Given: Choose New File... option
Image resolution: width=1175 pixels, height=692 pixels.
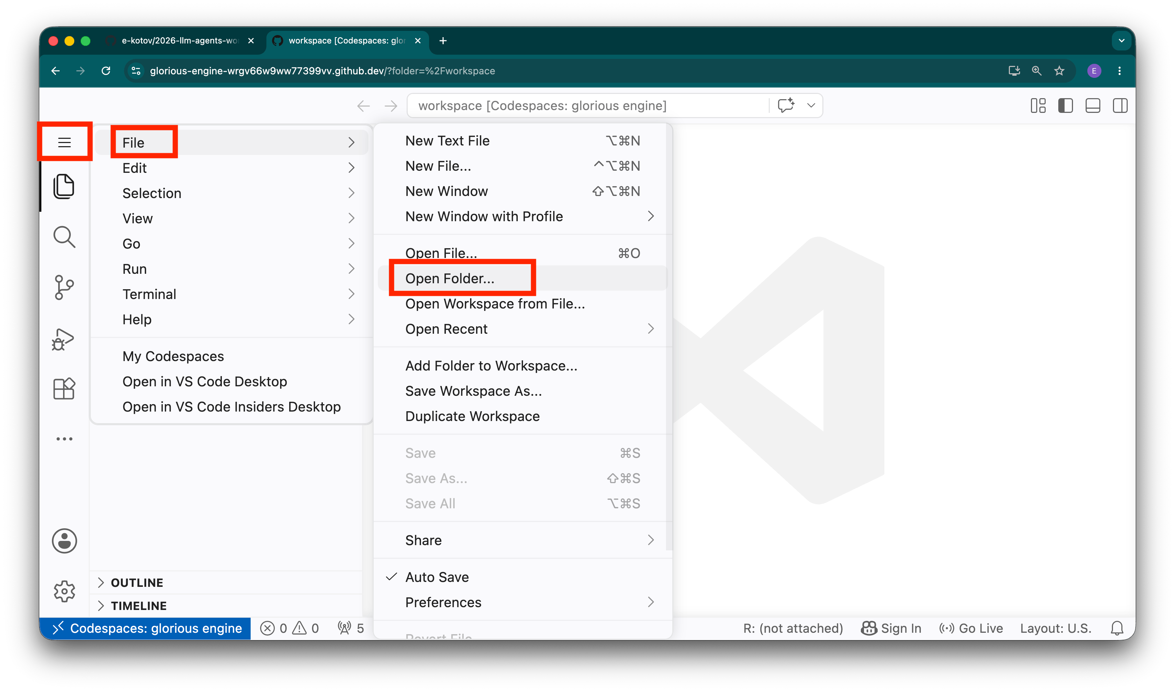Looking at the screenshot, I should click(x=522, y=165).
